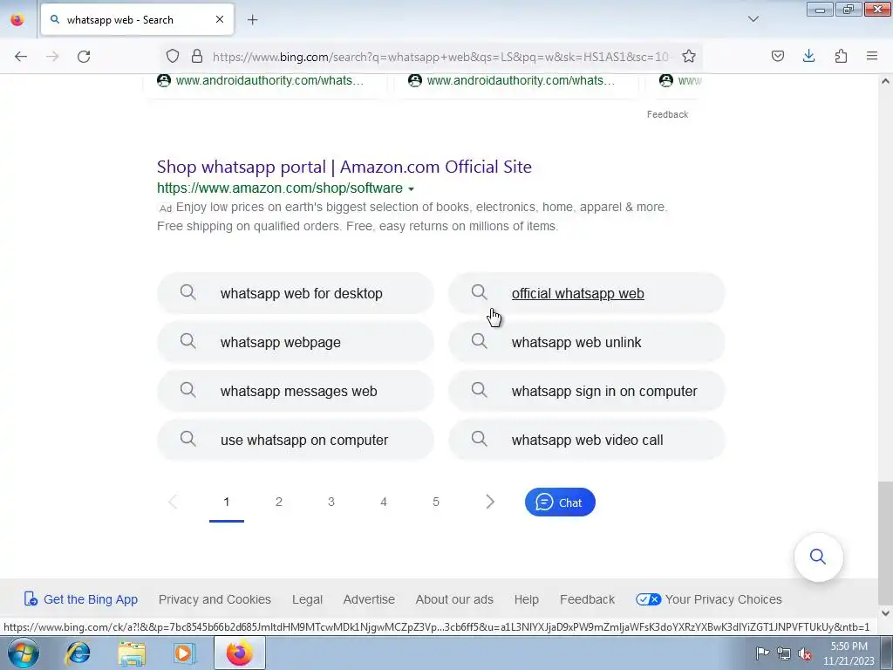Click muted volume speaker tray icon
The image size is (893, 670).
point(805,653)
